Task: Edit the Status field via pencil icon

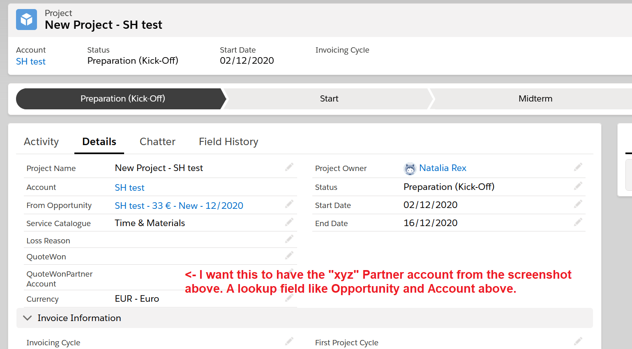Action: (x=578, y=186)
